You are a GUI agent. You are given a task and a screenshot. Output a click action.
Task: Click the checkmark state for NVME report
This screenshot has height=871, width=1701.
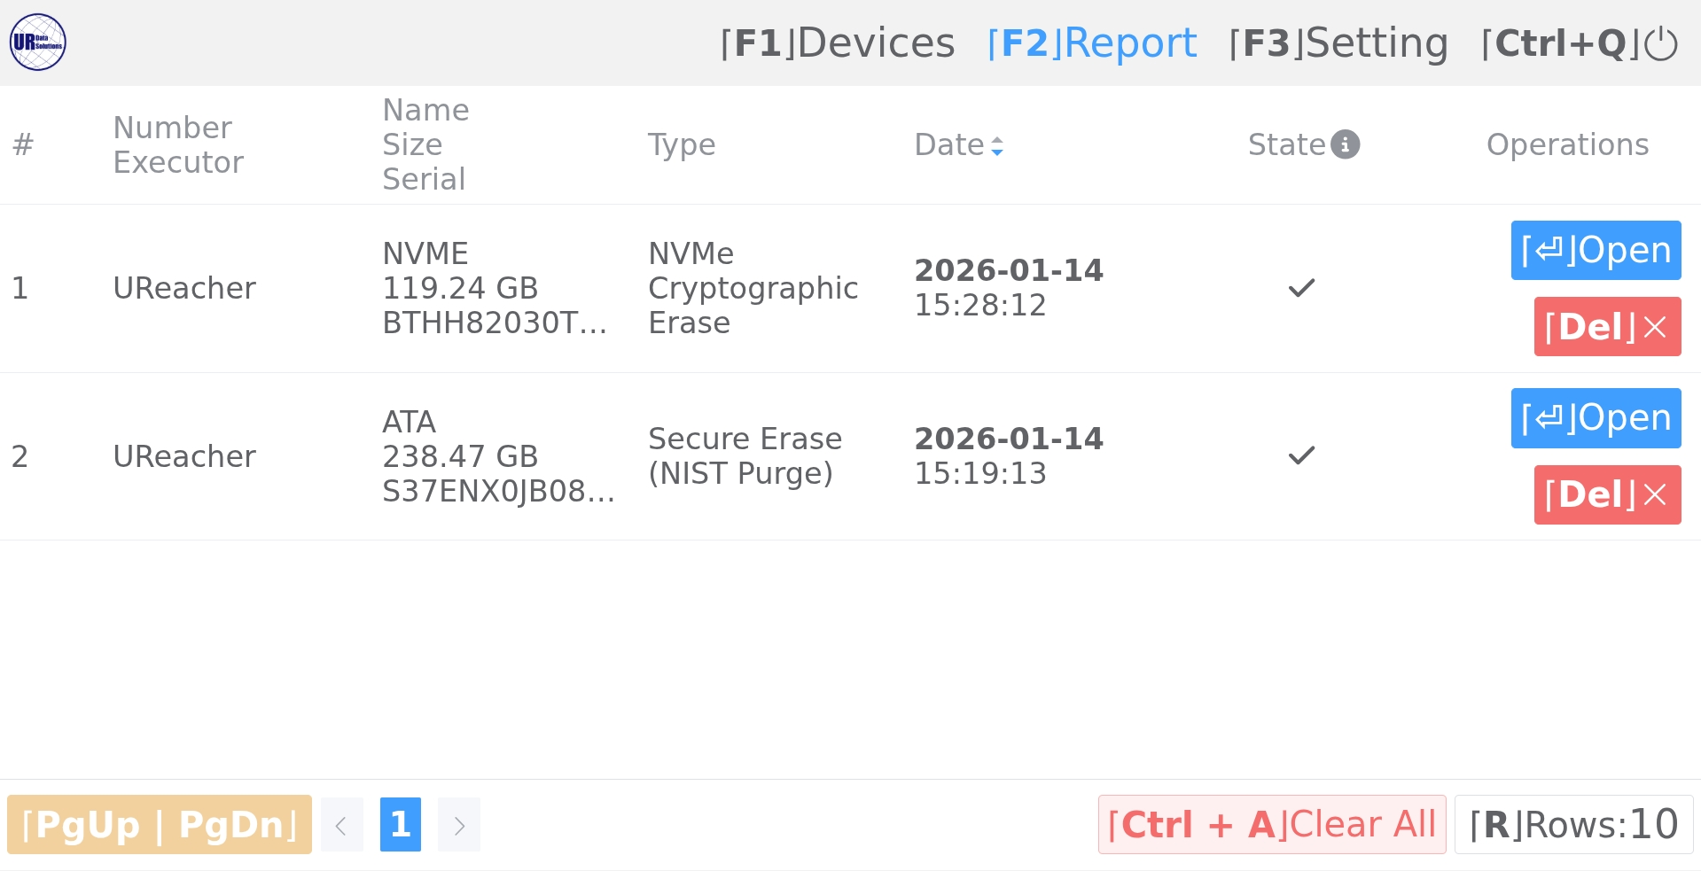coord(1301,288)
